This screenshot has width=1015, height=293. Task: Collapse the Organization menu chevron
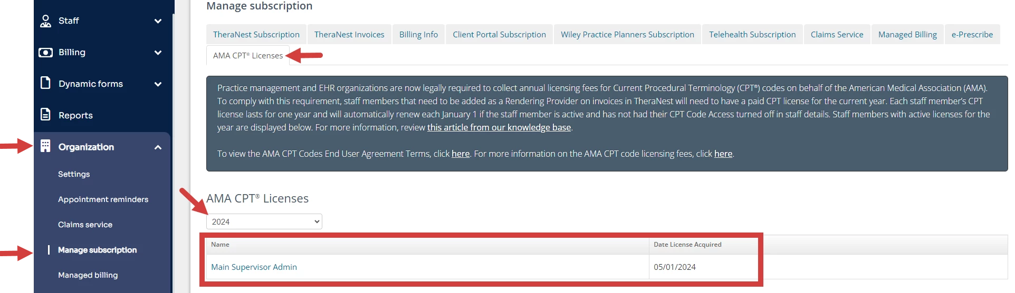158,147
